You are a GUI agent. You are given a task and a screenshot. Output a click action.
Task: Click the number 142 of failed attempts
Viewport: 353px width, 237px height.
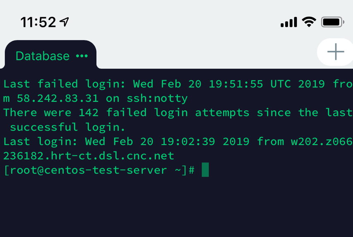click(89, 112)
